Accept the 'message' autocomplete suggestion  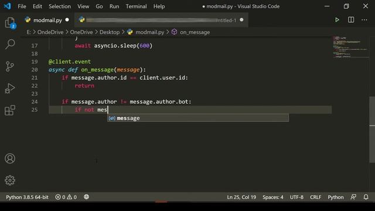click(198, 118)
